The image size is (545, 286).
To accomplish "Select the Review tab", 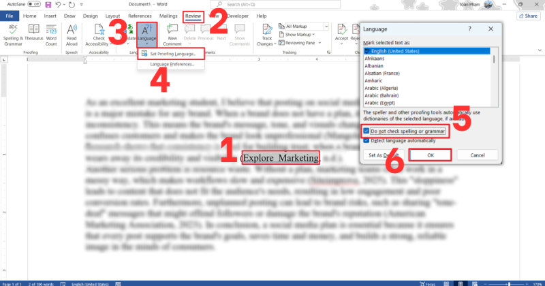I will point(193,16).
